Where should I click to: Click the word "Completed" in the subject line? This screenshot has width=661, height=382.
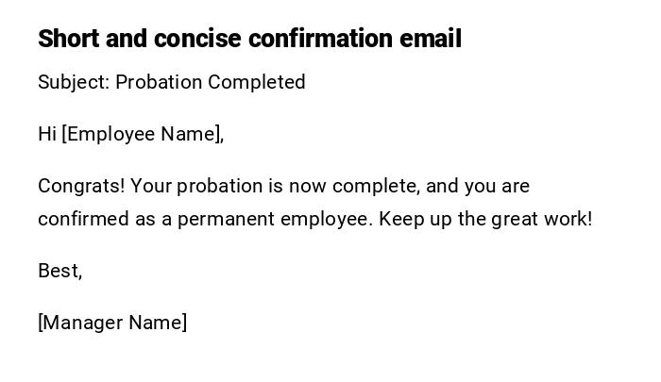pyautogui.click(x=256, y=82)
